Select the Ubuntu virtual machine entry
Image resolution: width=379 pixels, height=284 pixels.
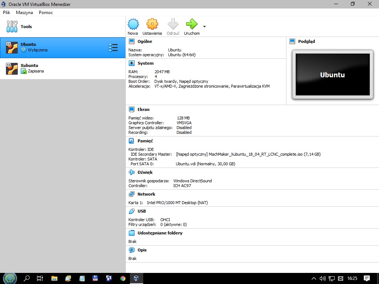coord(63,48)
